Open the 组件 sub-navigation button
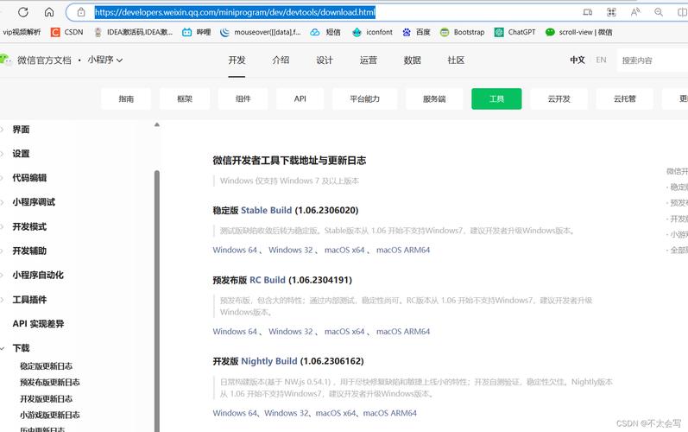 coord(243,98)
